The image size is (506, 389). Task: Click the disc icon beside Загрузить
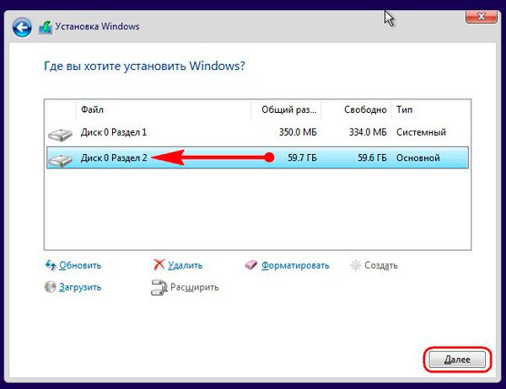pos(50,287)
